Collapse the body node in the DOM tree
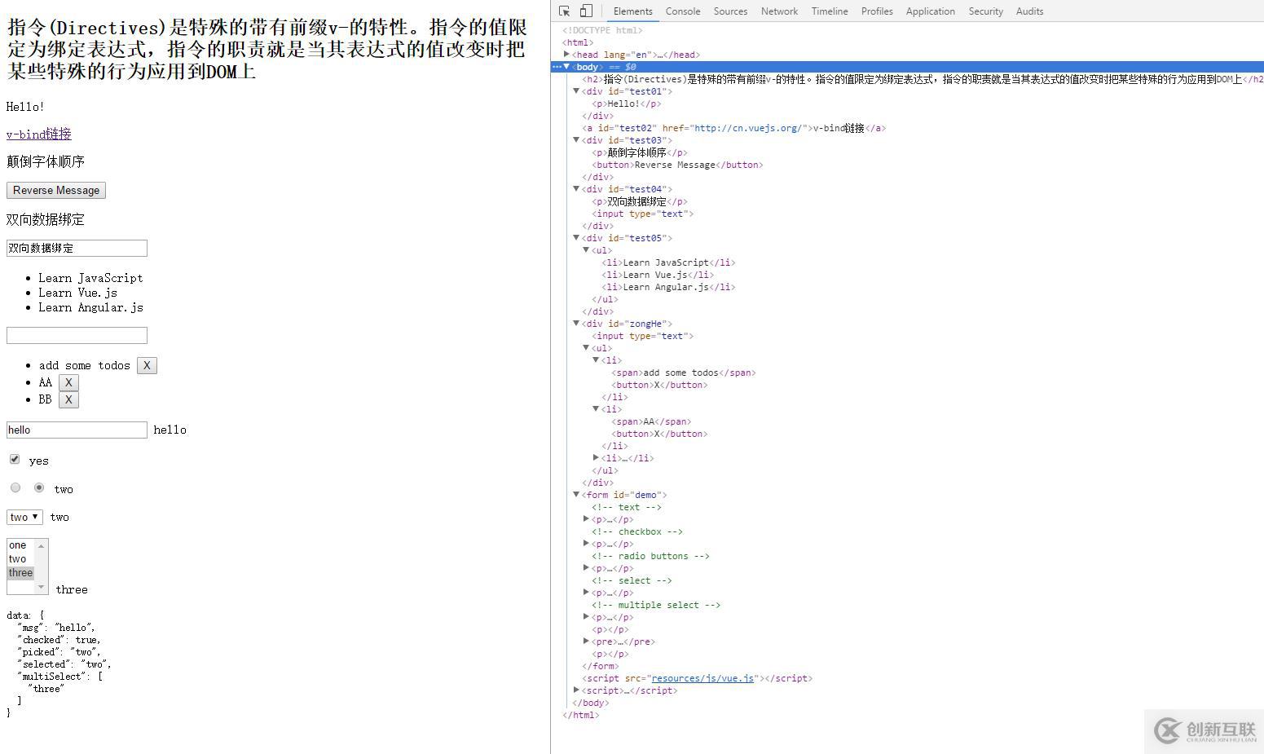 (x=566, y=66)
